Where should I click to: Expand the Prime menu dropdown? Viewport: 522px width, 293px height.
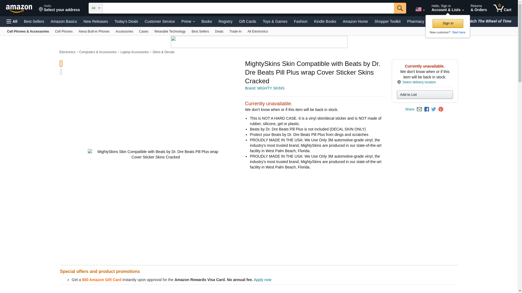(188, 21)
